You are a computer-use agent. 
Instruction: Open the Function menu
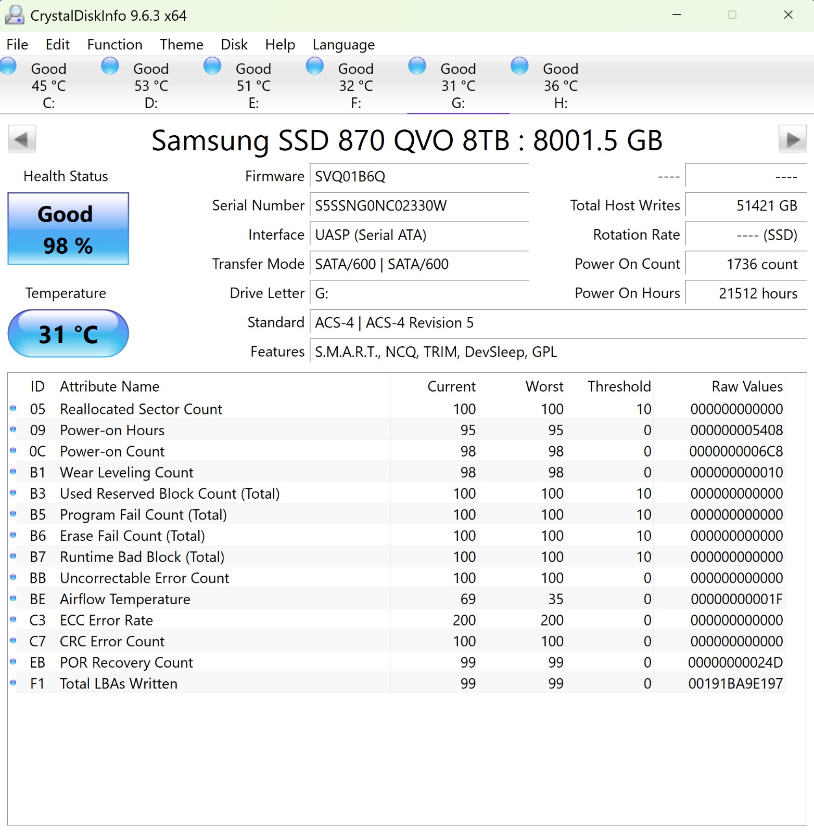[x=115, y=45]
